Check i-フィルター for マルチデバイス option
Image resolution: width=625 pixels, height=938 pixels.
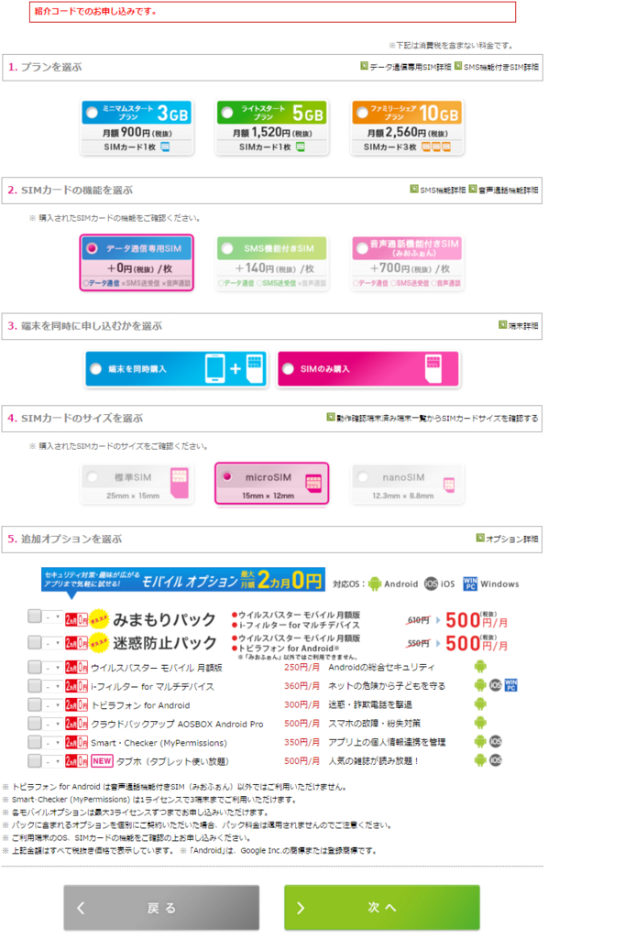(35, 685)
